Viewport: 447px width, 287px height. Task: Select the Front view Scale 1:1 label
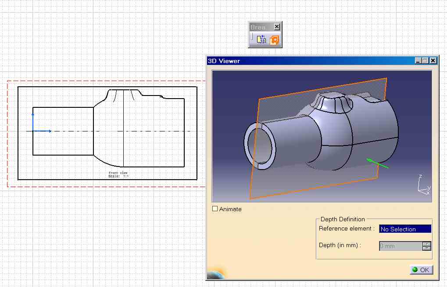click(x=118, y=174)
